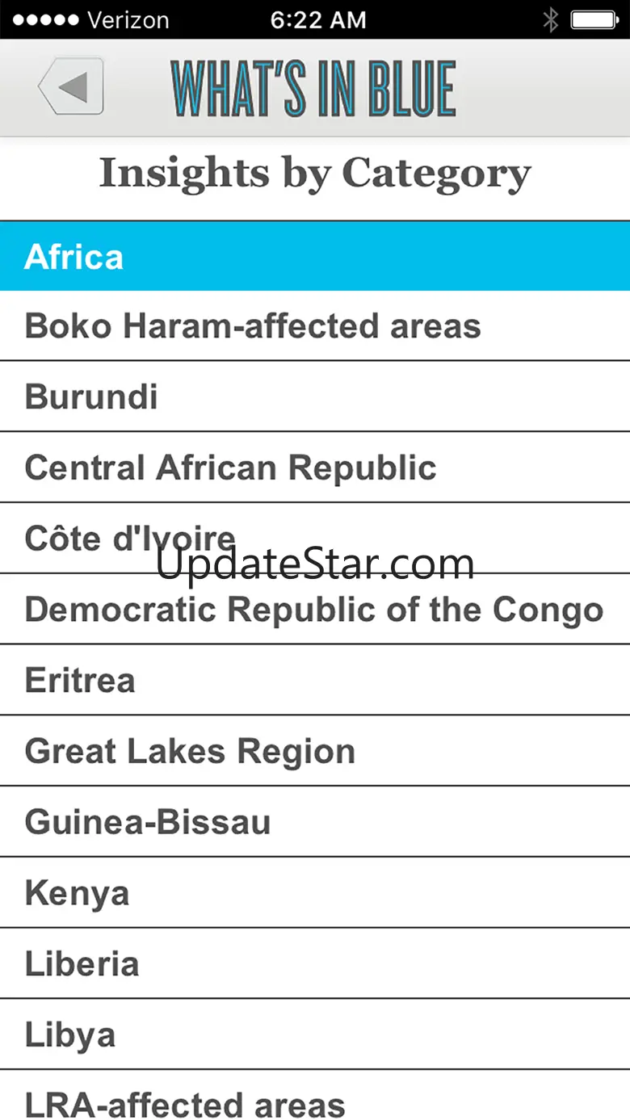Tap the What's In Blue logo
The height and width of the screenshot is (1120, 630).
pos(313,87)
